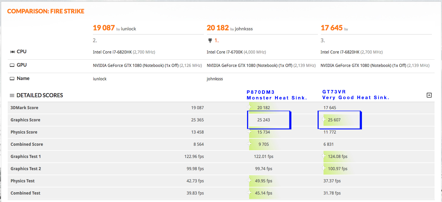Select the Physics Score row label

[24, 132]
